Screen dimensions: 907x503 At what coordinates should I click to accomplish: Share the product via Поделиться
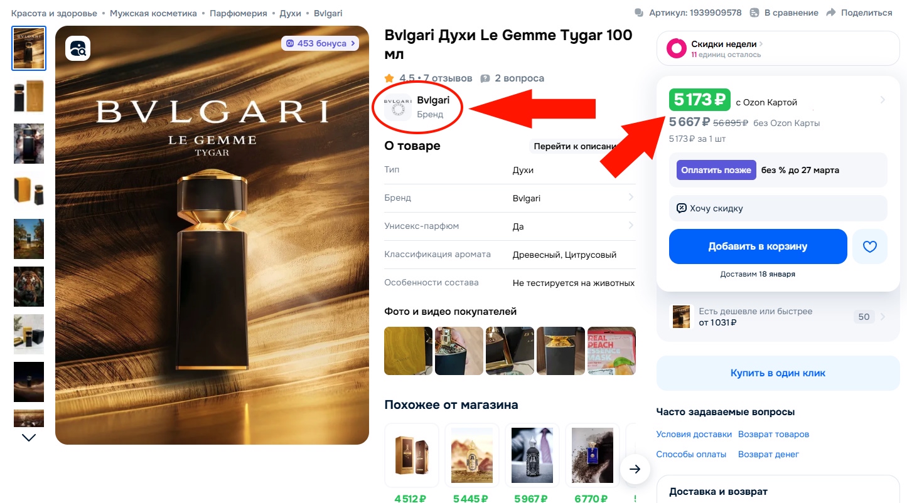(859, 13)
